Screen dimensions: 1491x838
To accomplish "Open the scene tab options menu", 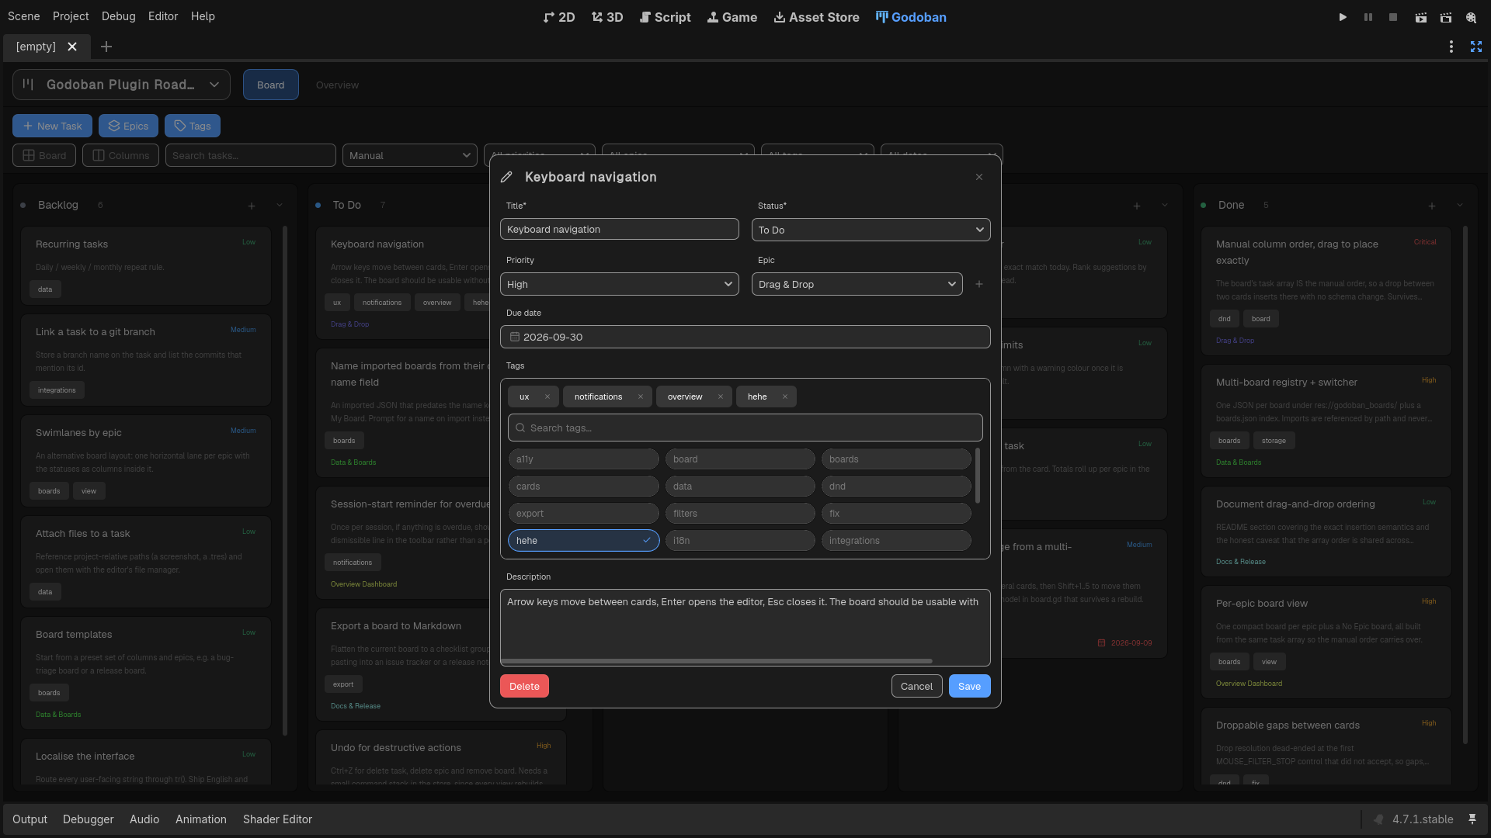I will point(1451,47).
